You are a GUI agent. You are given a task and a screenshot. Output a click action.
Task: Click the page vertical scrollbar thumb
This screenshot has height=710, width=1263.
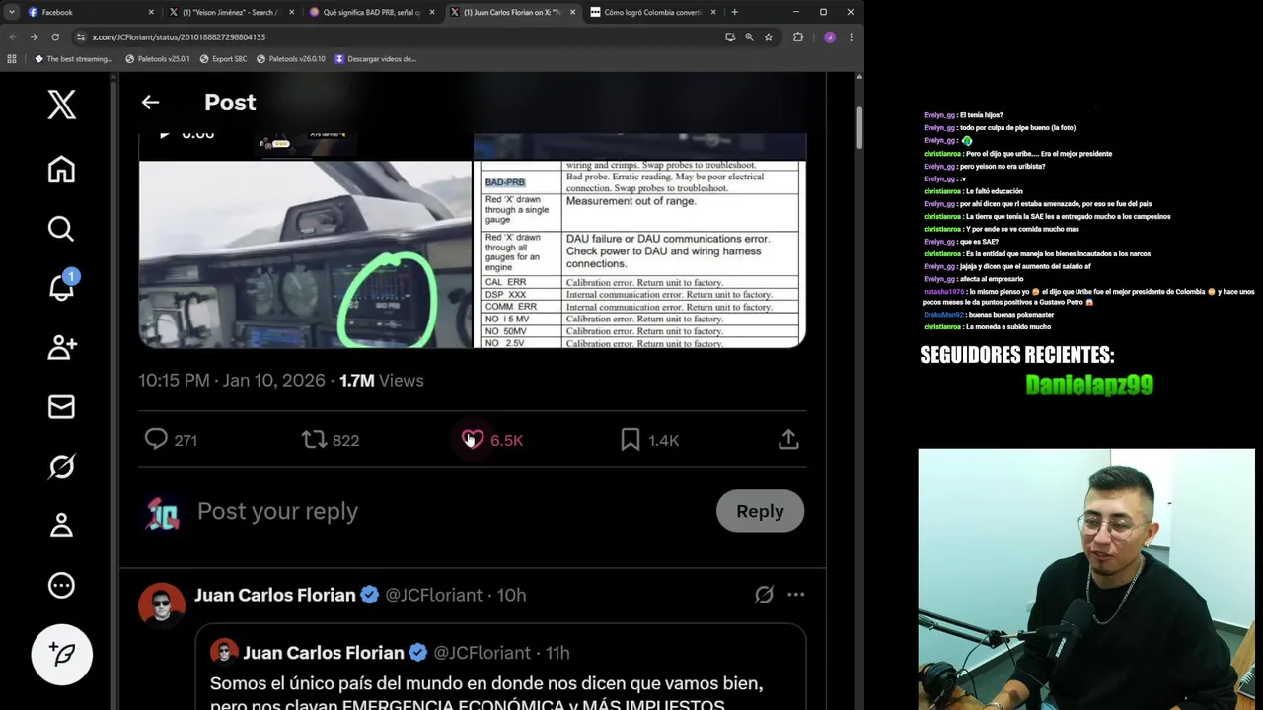click(x=859, y=126)
